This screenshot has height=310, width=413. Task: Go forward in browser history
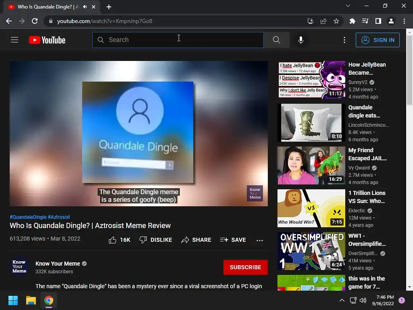pyautogui.click(x=22, y=21)
